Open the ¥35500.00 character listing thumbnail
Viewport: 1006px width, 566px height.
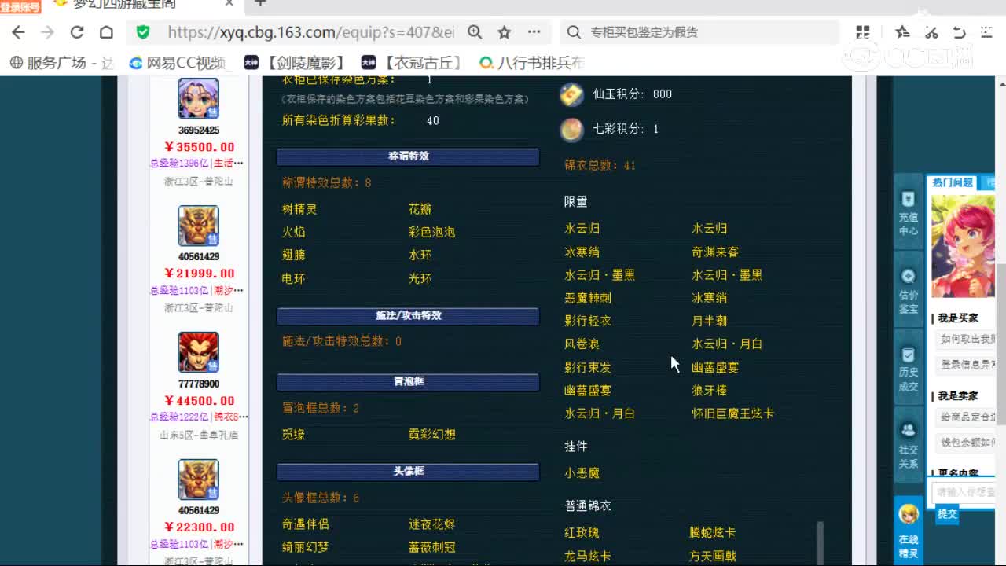point(197,98)
